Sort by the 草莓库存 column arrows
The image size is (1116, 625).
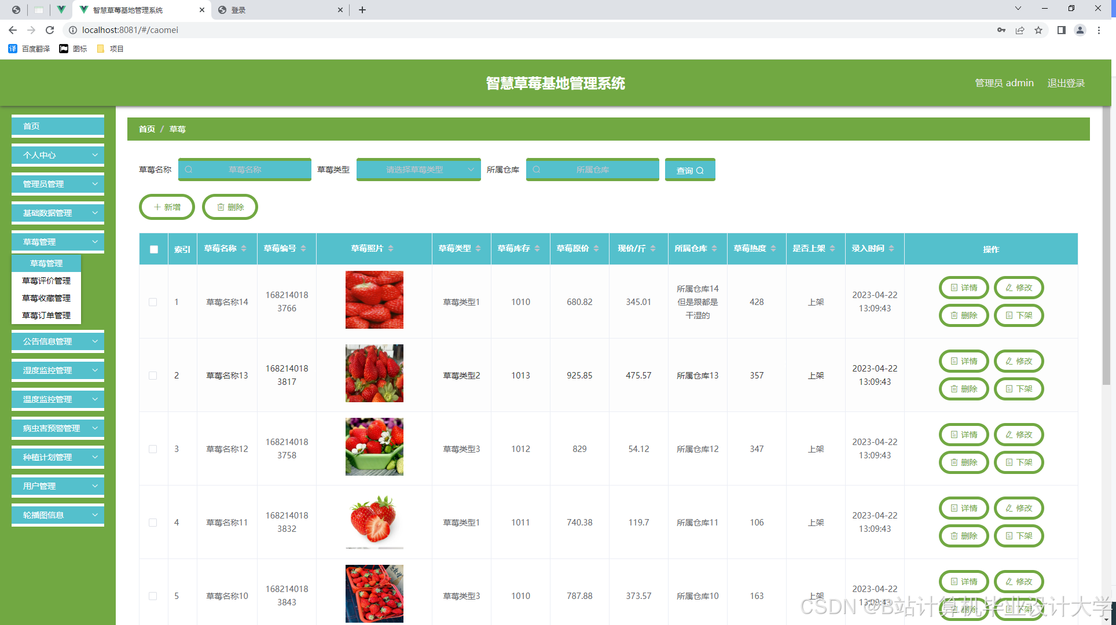point(537,248)
